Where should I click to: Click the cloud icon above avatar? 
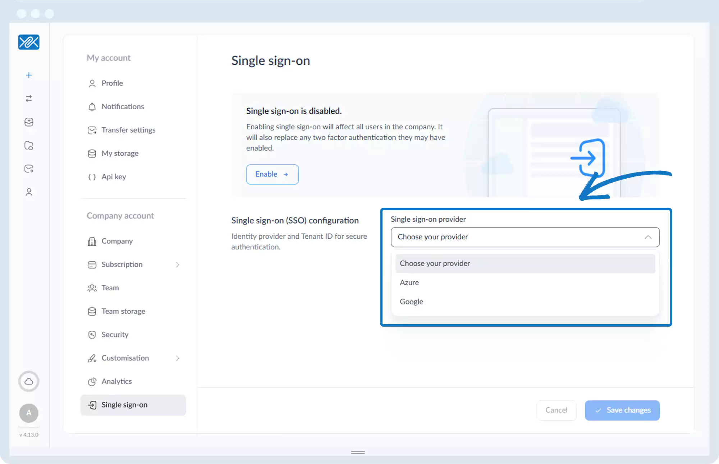29,381
